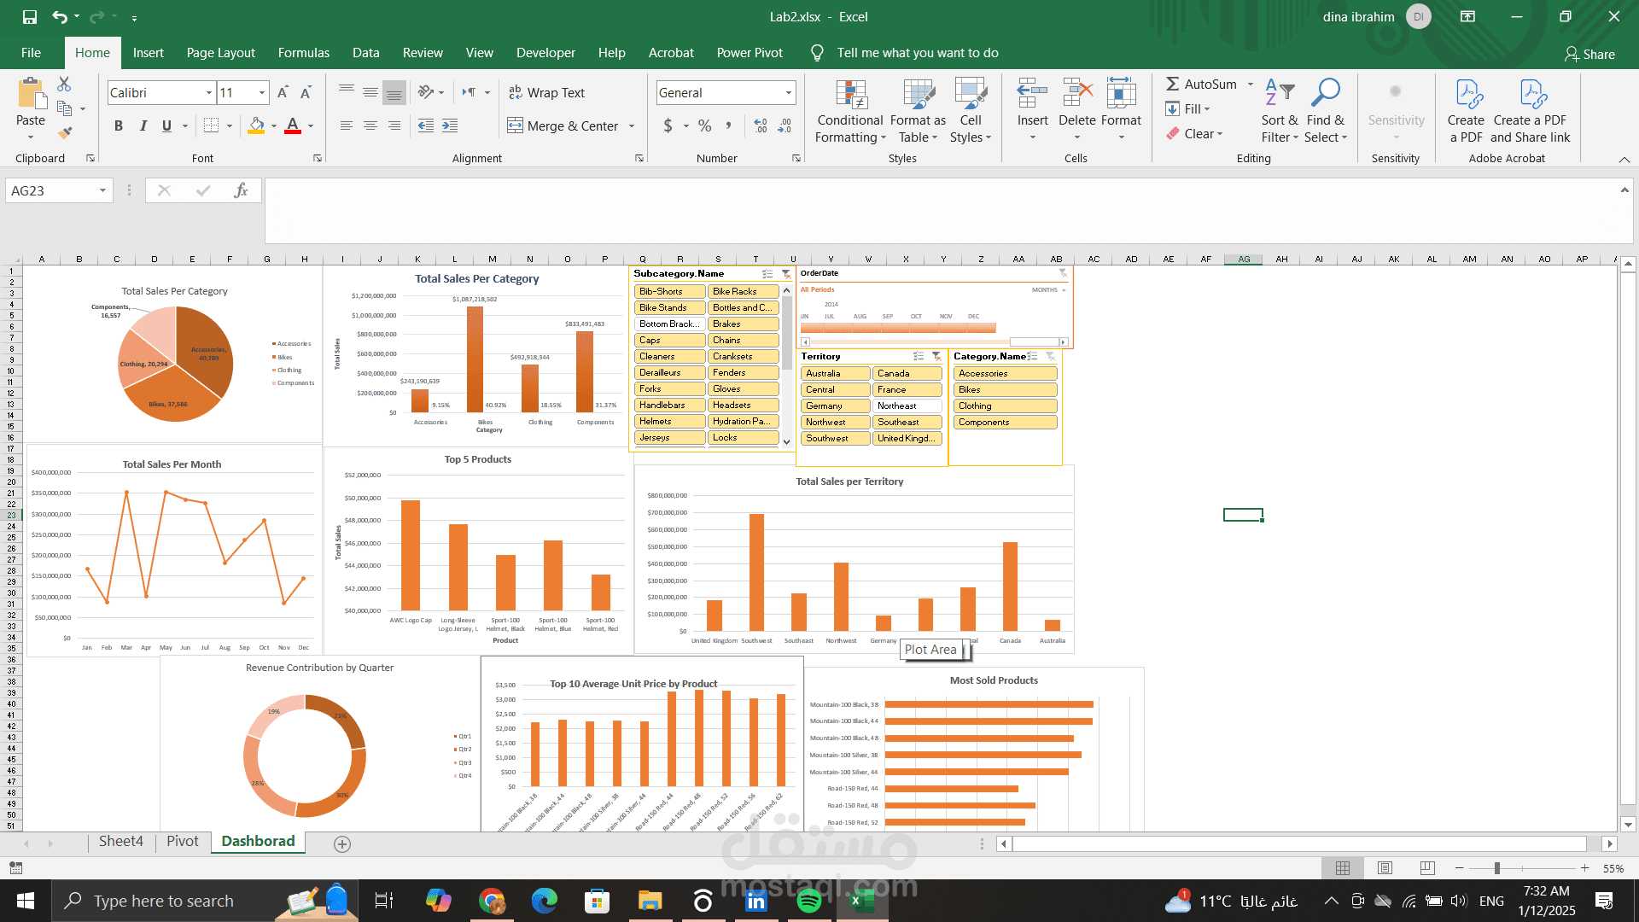The image size is (1639, 922).
Task: Open Format as Table gallery
Action: click(918, 112)
